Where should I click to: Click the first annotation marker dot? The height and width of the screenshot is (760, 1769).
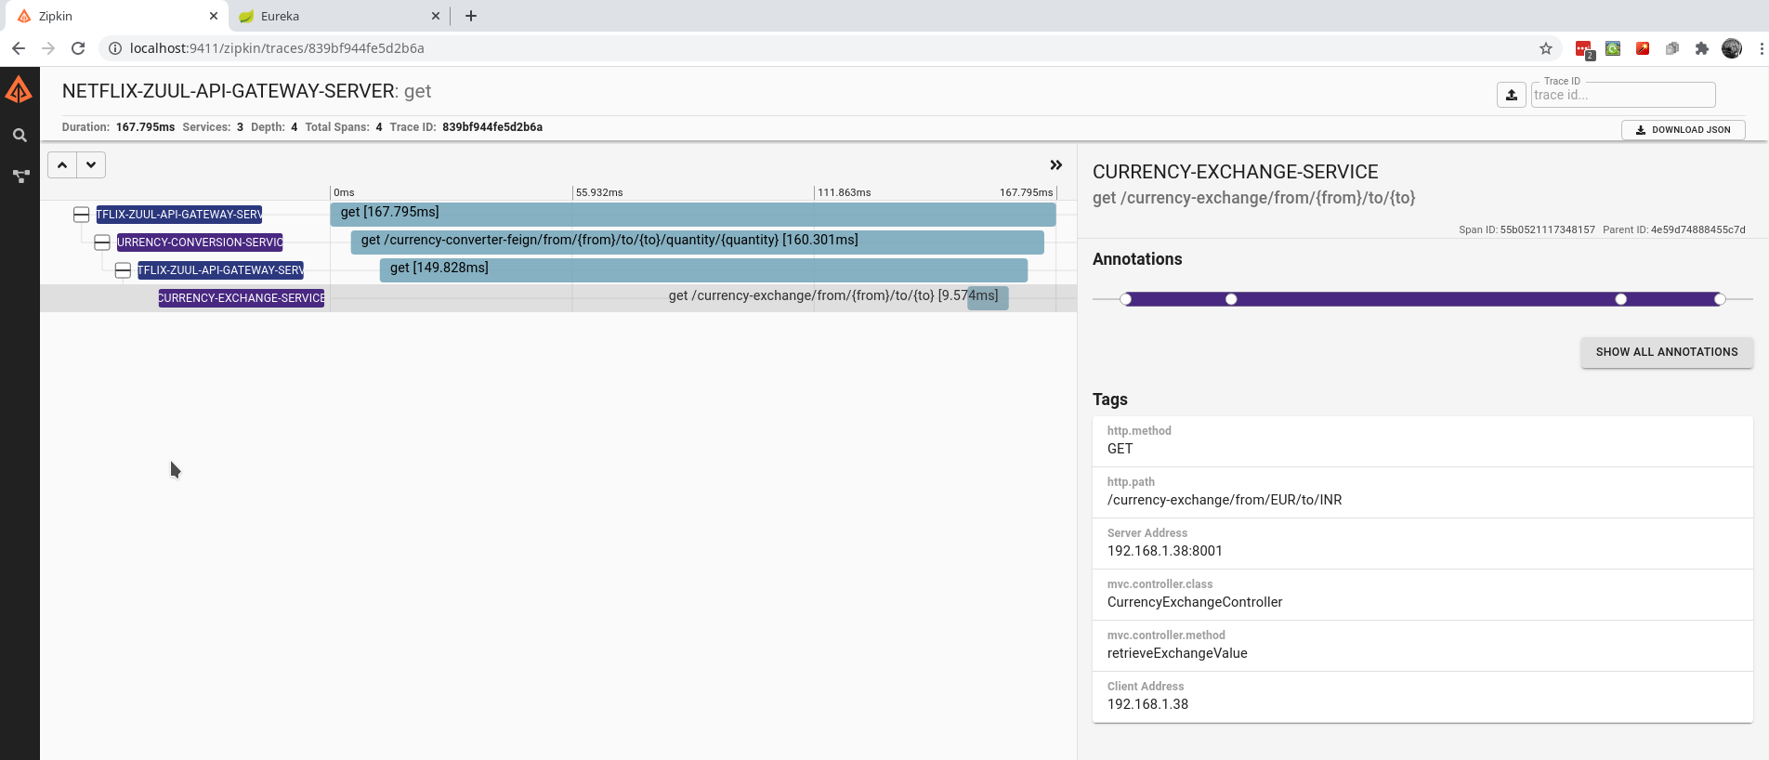1126,299
